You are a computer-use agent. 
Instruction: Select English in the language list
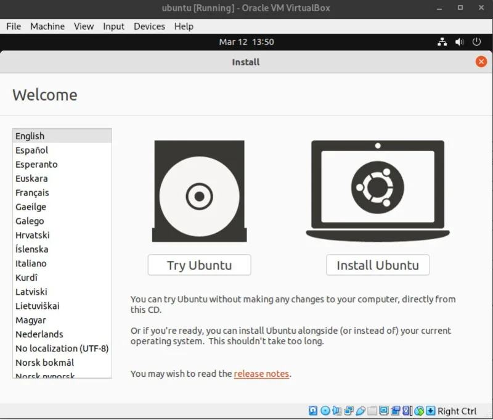(x=62, y=136)
